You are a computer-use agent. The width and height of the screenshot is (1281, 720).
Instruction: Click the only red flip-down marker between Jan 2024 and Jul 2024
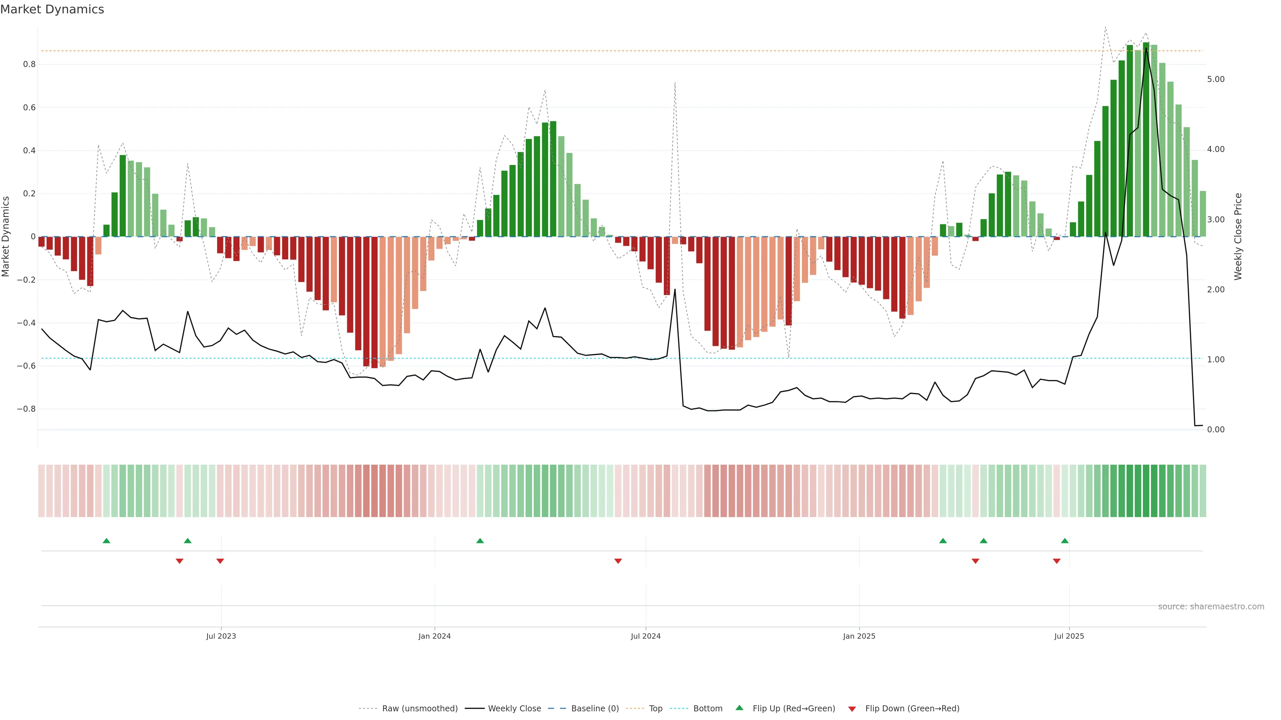click(x=618, y=561)
